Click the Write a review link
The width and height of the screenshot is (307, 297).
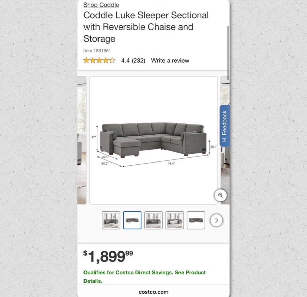(170, 61)
